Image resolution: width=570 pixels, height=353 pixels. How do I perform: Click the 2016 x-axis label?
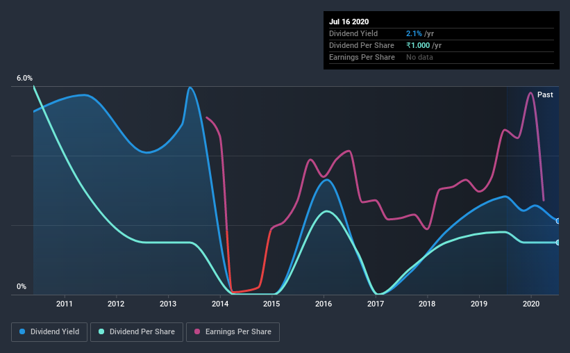(x=324, y=304)
